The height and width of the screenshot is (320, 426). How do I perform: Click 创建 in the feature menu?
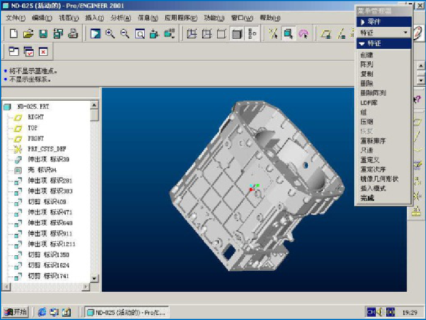tap(366, 55)
